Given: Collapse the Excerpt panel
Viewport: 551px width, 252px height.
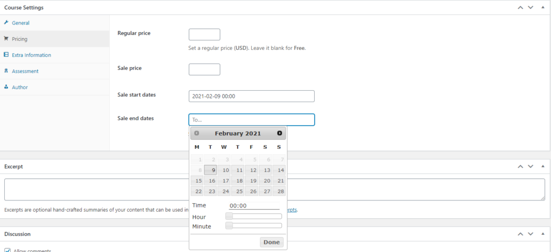Looking at the screenshot, I should point(541,167).
